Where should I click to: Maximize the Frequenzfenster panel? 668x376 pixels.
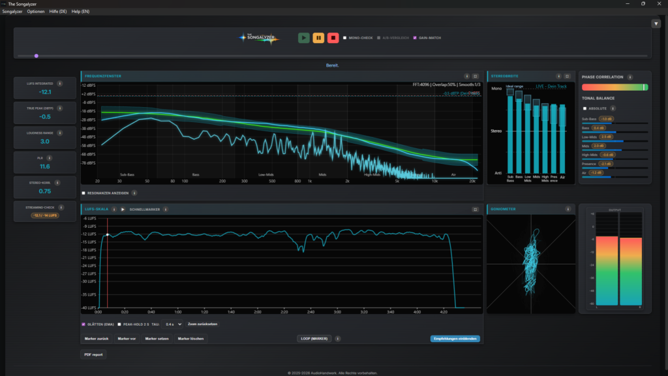[476, 76]
